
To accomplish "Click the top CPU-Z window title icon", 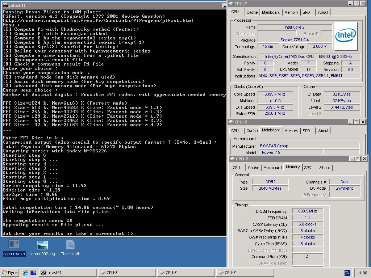I will coord(231,4).
